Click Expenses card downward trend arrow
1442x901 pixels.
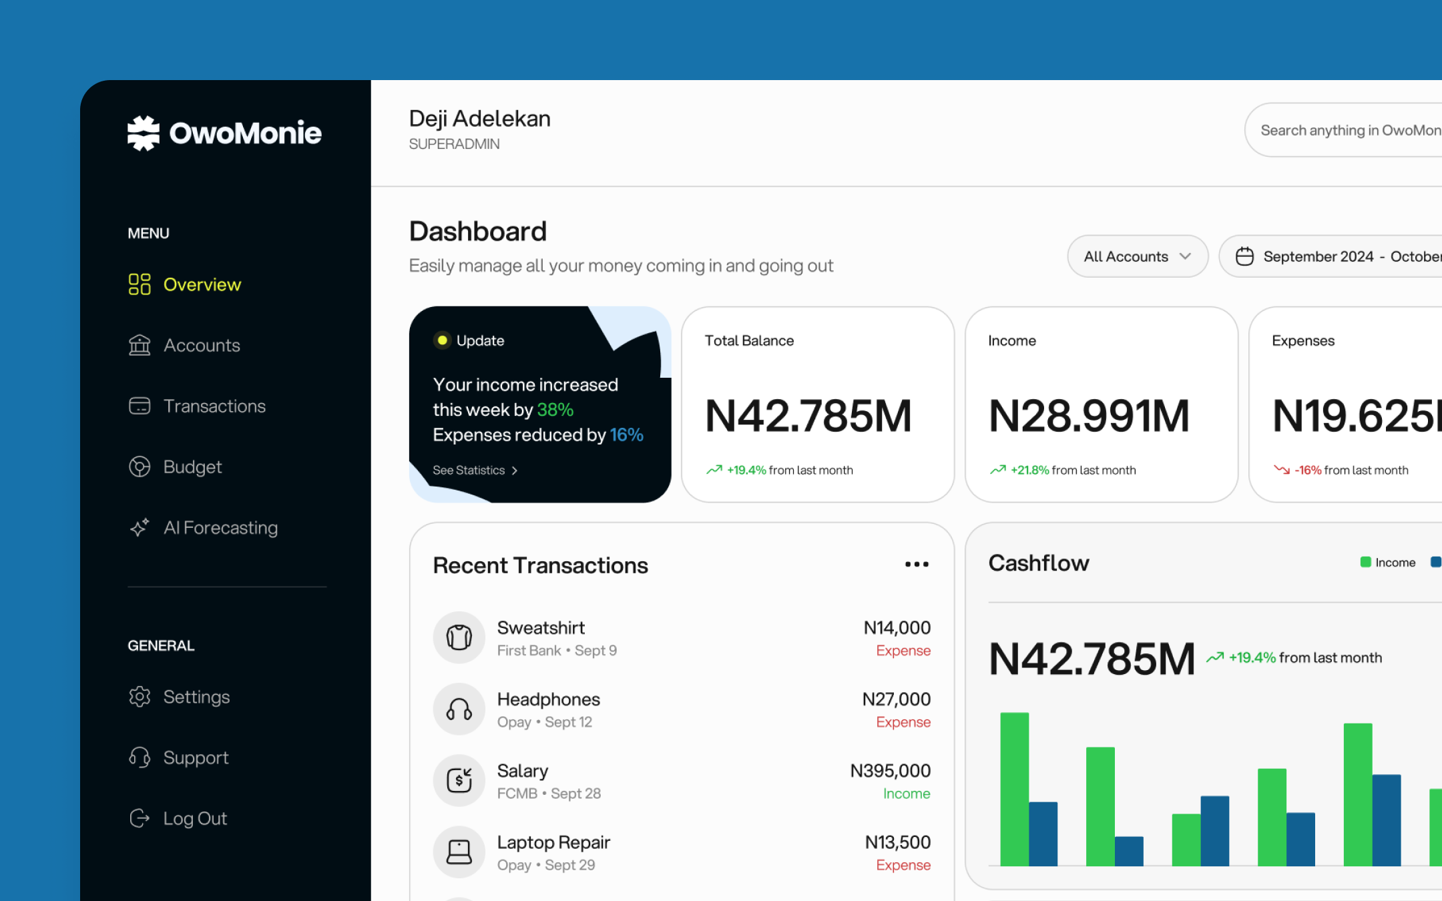click(1282, 470)
